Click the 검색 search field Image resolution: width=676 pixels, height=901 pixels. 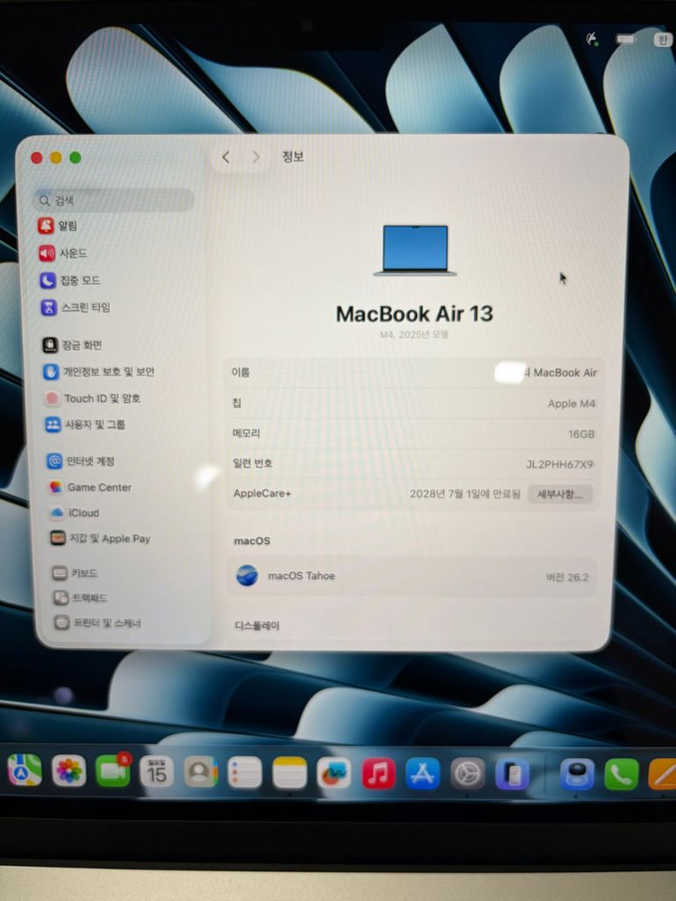coord(114,200)
